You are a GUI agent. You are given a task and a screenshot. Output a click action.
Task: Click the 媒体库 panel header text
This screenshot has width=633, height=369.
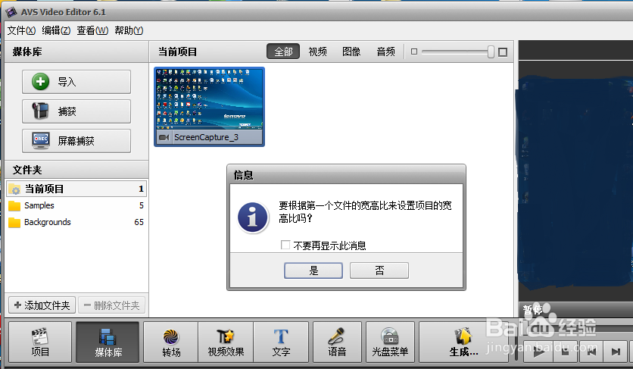[x=27, y=52]
